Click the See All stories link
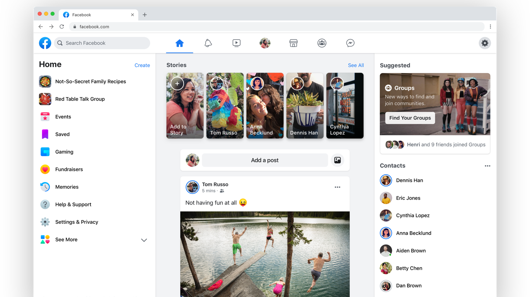The width and height of the screenshot is (530, 297). pos(355,65)
